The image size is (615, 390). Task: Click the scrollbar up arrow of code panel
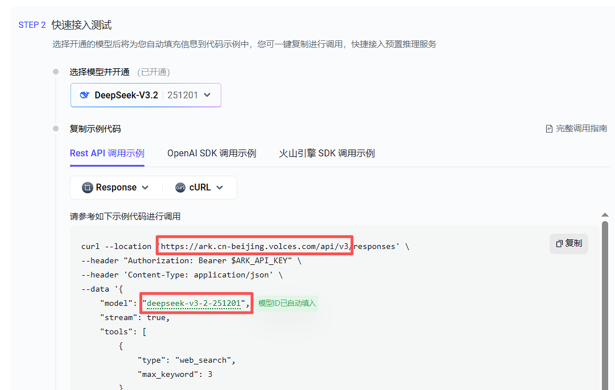[x=605, y=215]
